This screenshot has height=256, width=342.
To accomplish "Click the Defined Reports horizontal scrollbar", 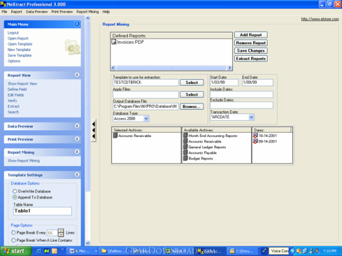I will [171, 68].
